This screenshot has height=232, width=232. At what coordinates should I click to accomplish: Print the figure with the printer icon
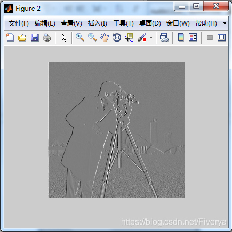(x=47, y=37)
